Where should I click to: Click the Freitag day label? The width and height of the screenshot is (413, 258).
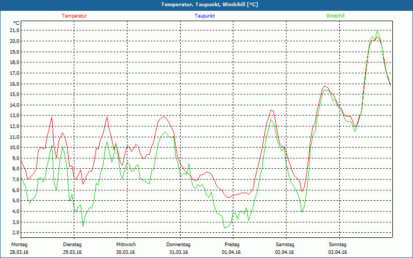(232, 245)
